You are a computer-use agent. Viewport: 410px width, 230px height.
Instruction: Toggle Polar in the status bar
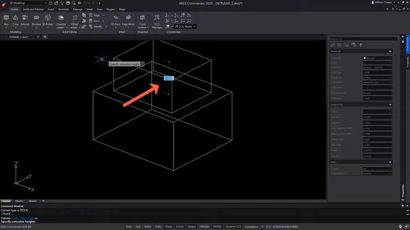tap(158, 227)
